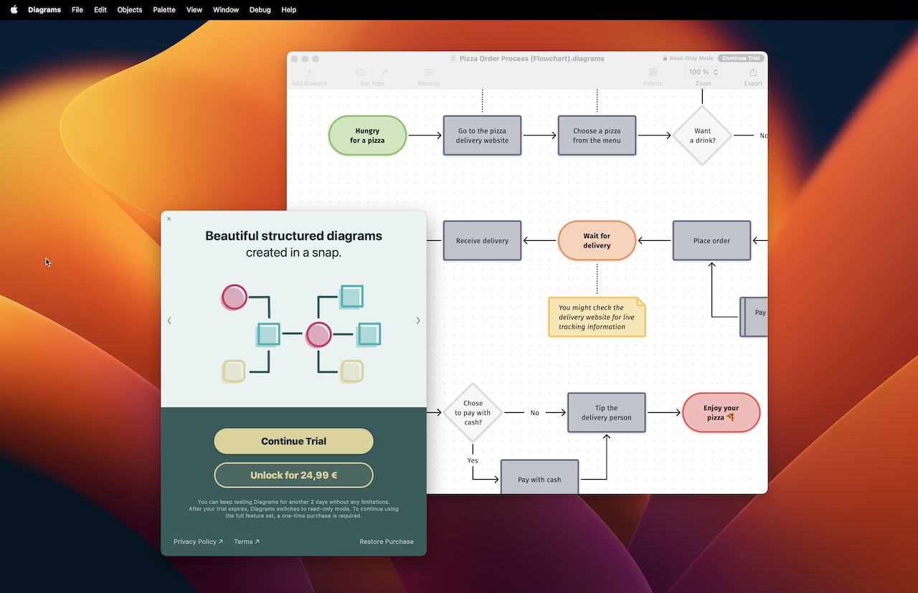The width and height of the screenshot is (918, 593).
Task: Select the Hungry for a pizza node
Action: (367, 136)
